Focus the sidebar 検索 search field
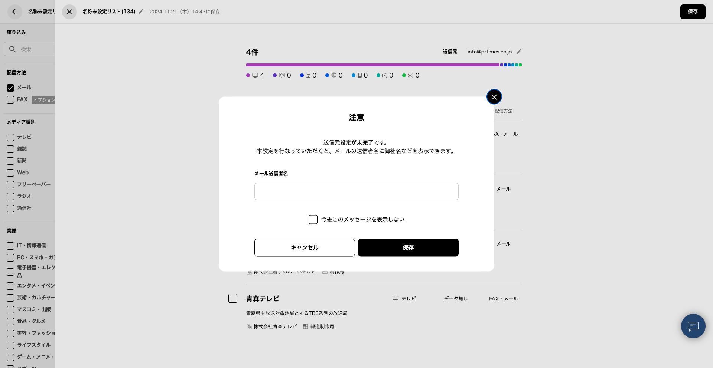Image resolution: width=713 pixels, height=368 pixels. point(29,49)
